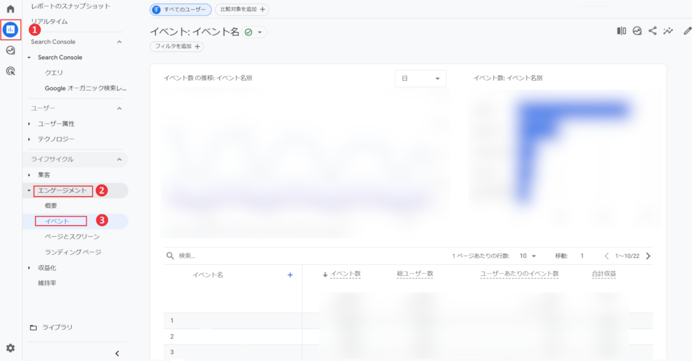Sort by イベント数 column header

click(345, 274)
